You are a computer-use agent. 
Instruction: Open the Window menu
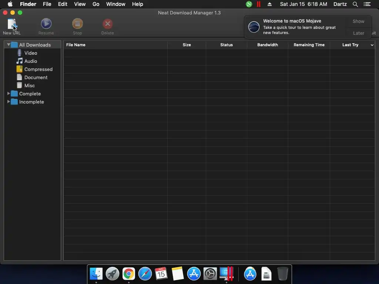[x=115, y=4]
